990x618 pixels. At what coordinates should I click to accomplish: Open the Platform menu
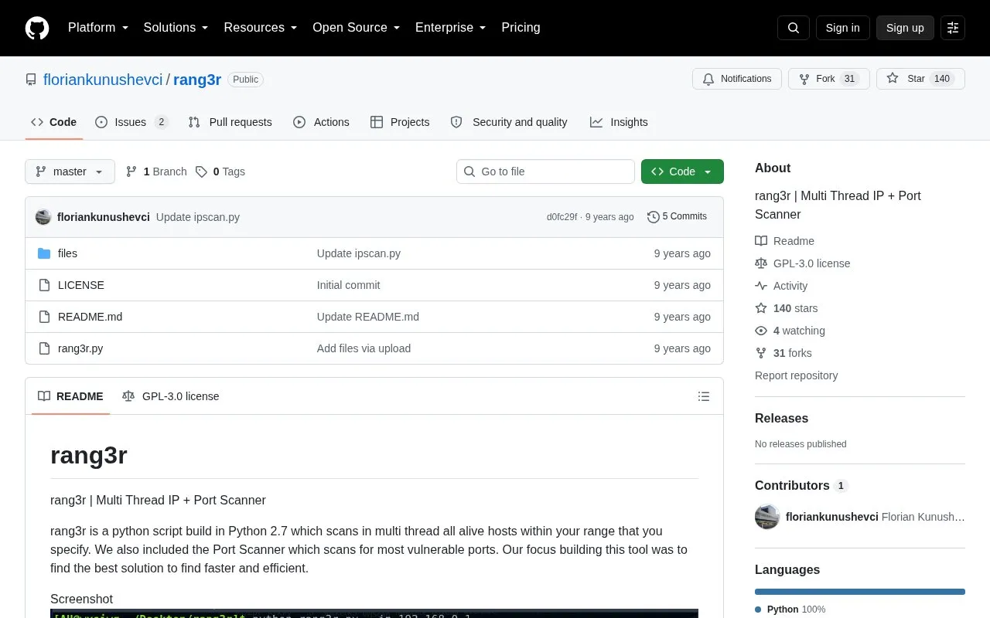coord(98,28)
